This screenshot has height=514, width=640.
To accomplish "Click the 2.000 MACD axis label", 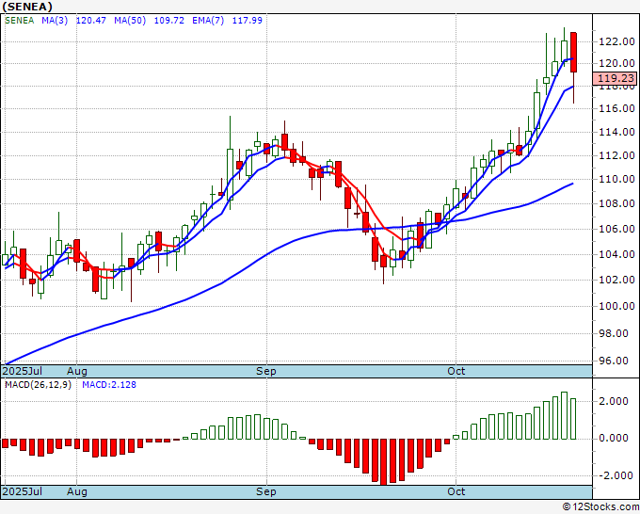I will pos(614,401).
